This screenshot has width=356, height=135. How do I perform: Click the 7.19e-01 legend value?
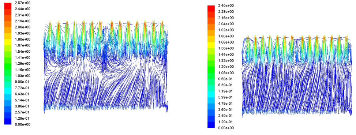(x=226, y=91)
